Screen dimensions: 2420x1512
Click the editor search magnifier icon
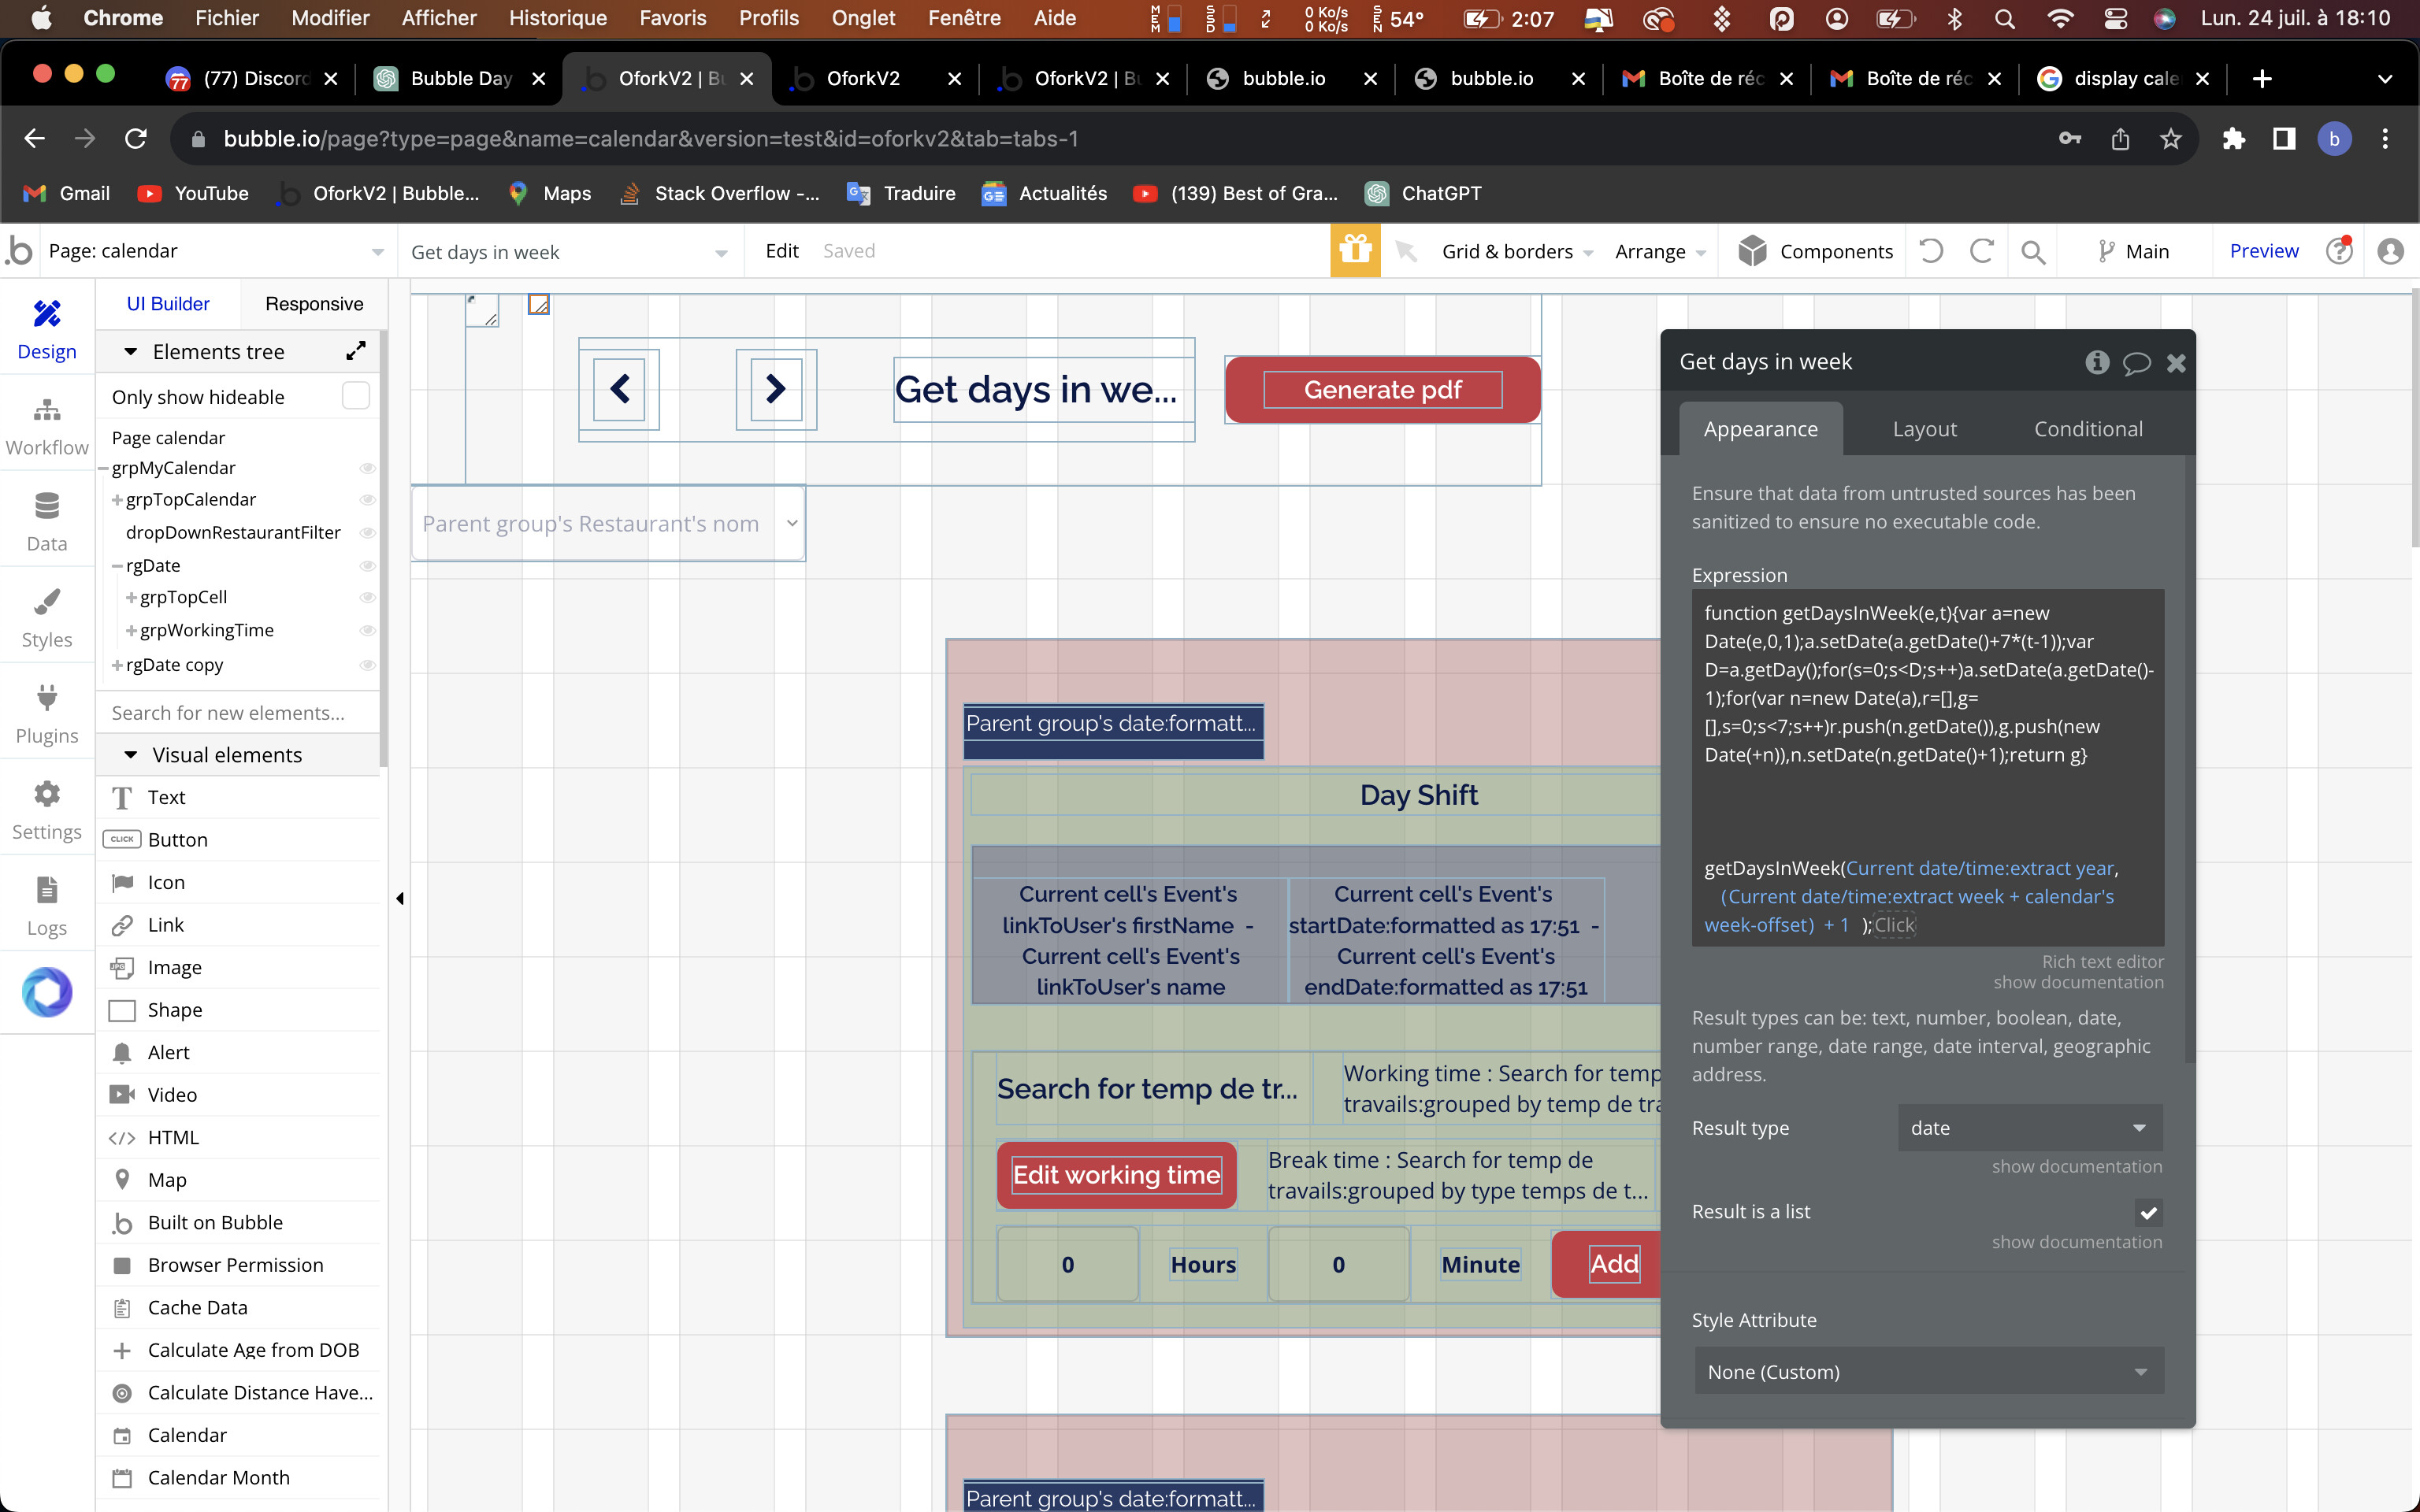(x=2033, y=252)
